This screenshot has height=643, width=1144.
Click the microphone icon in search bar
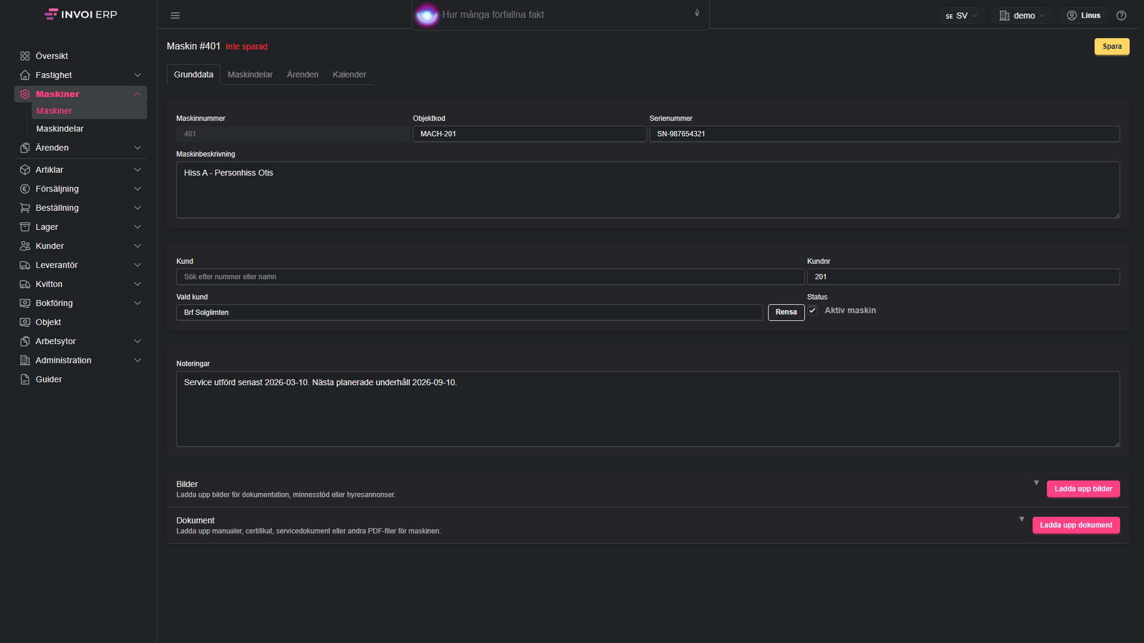(x=697, y=13)
